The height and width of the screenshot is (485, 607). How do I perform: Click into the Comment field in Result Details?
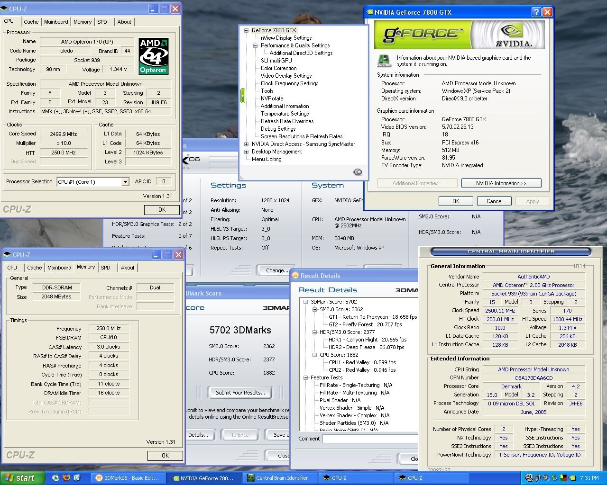370,439
